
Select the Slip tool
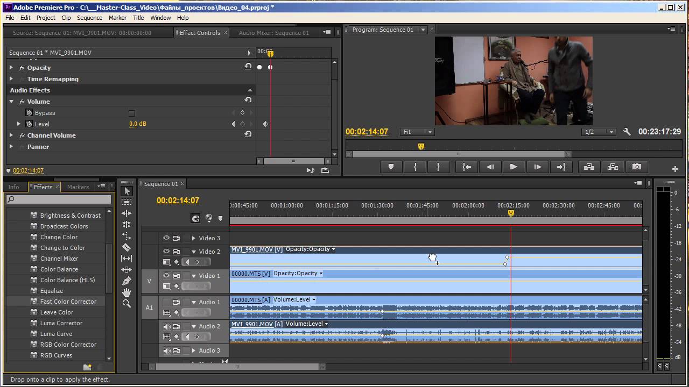126,259
